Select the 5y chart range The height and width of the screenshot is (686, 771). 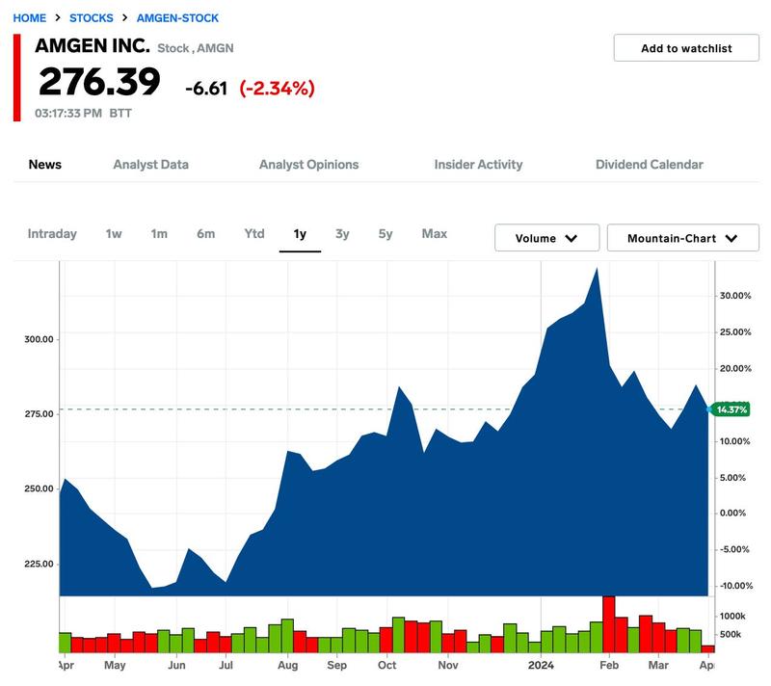pos(385,234)
